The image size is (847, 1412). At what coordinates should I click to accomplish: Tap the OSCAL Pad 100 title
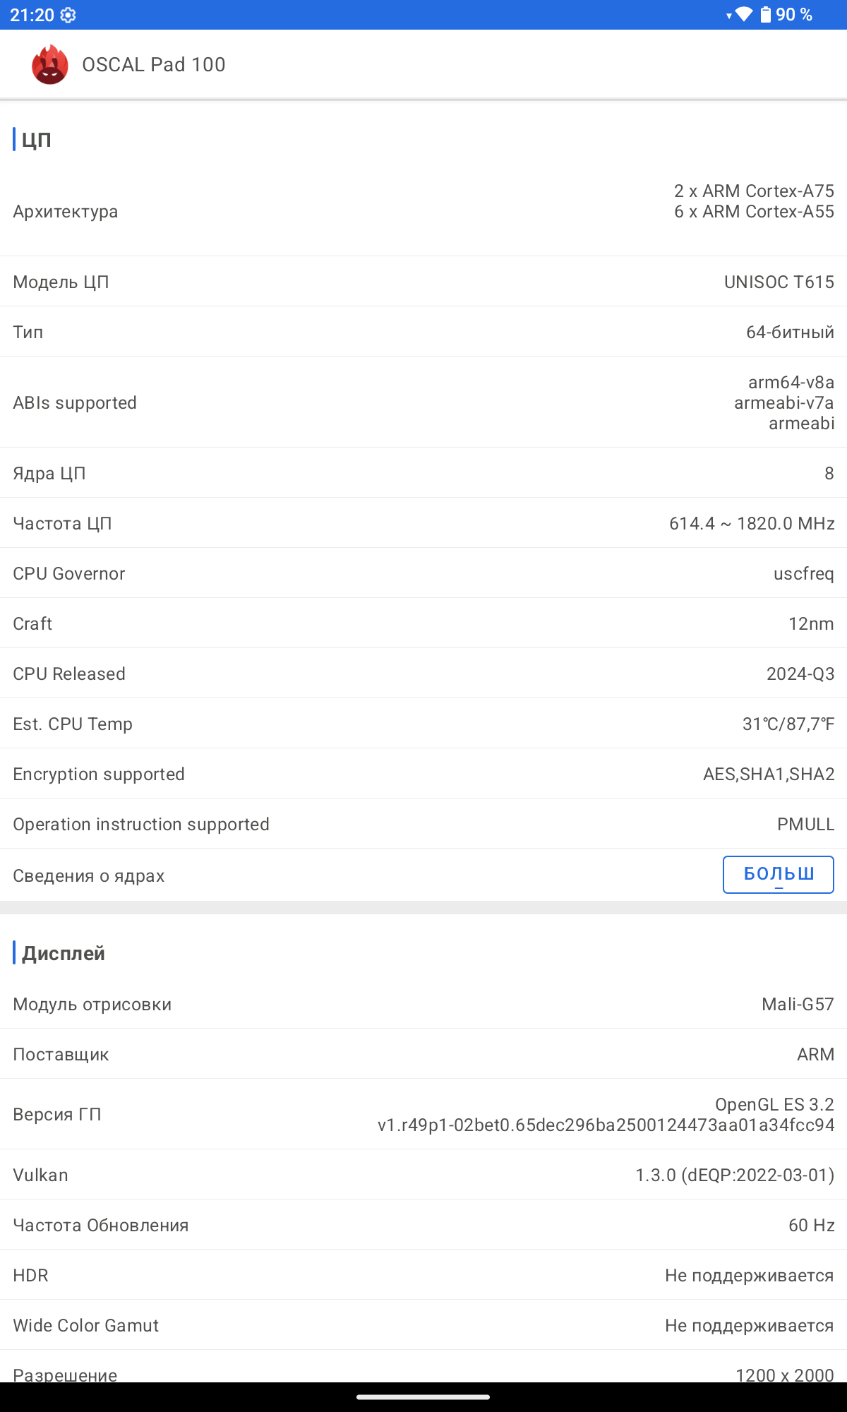pyautogui.click(x=154, y=65)
